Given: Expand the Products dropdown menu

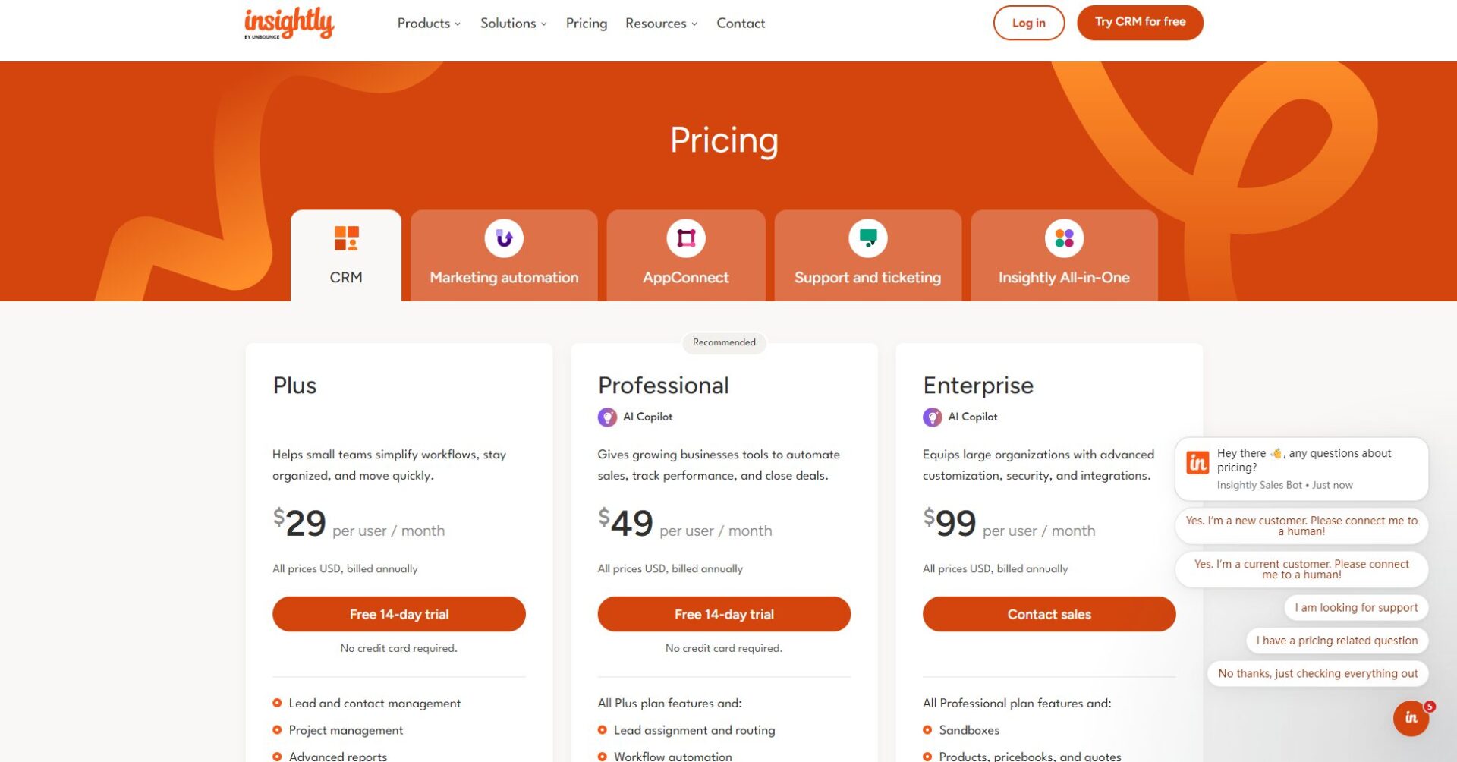Looking at the screenshot, I should click(429, 24).
